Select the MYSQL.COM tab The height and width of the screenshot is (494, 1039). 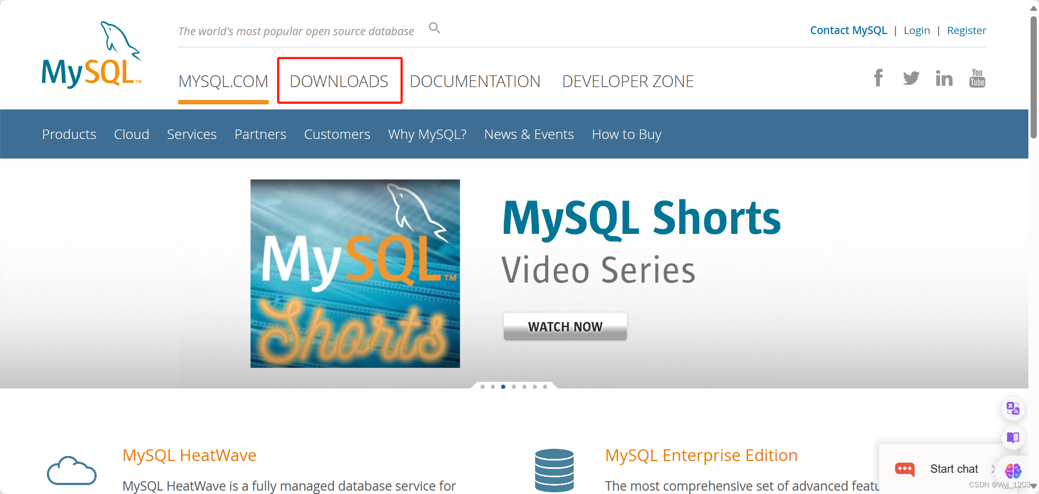(223, 81)
